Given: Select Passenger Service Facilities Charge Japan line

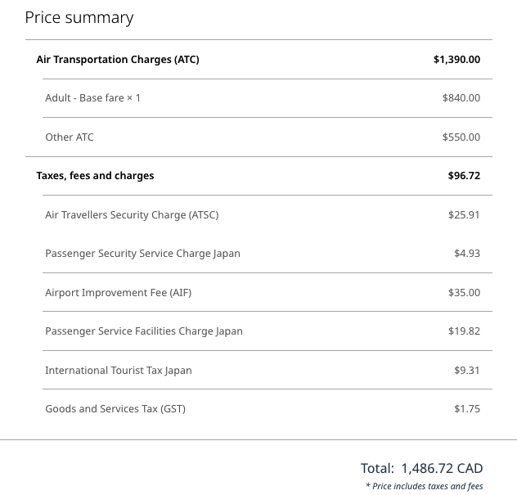Looking at the screenshot, I should (267, 331).
